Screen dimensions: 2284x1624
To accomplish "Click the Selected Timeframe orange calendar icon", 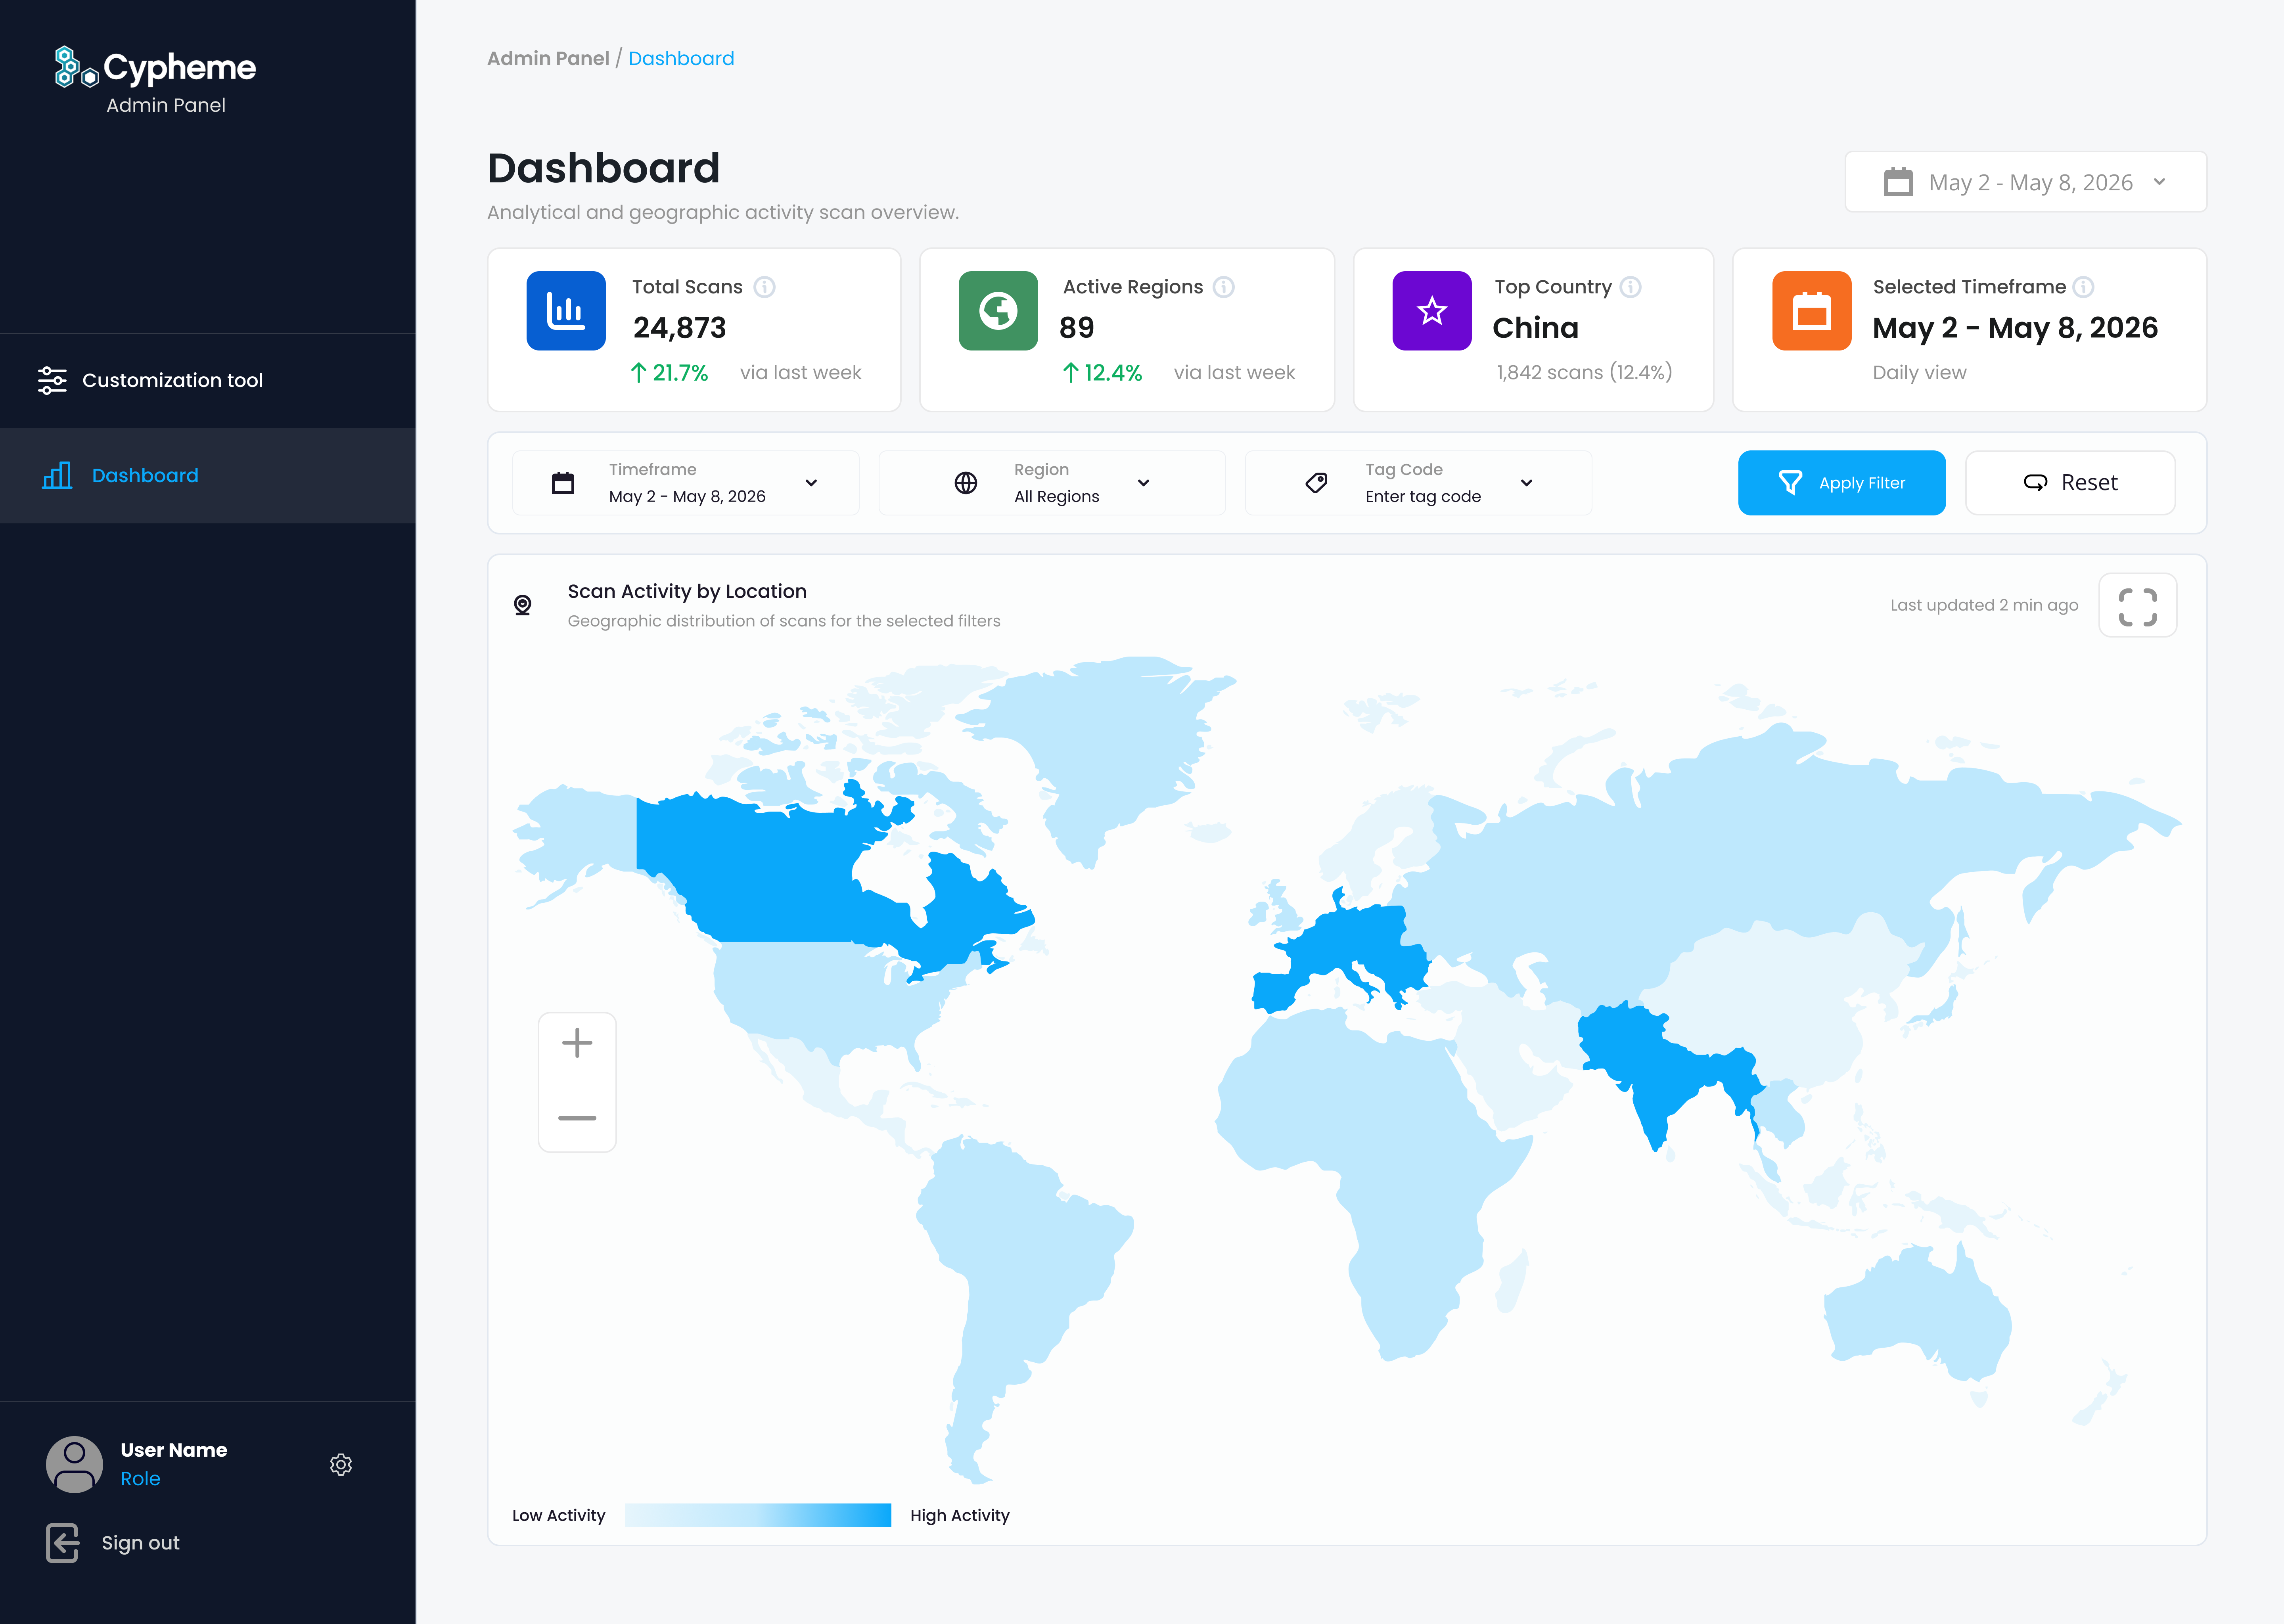I will pos(1812,311).
